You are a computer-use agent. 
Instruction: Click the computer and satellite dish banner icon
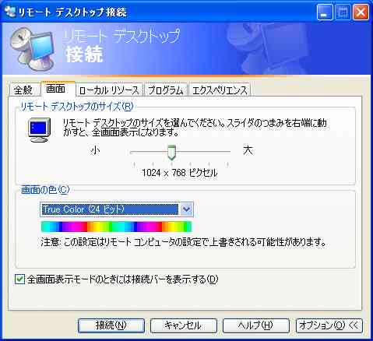pyautogui.click(x=33, y=49)
